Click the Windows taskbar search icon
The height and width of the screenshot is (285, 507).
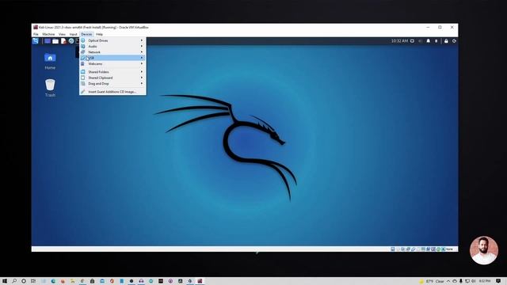pos(14,281)
